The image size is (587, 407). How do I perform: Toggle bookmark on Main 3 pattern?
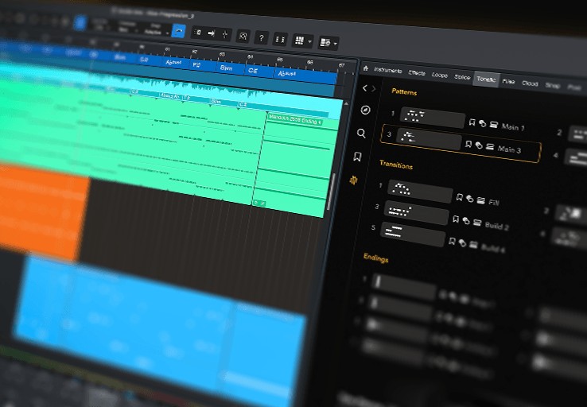click(468, 145)
